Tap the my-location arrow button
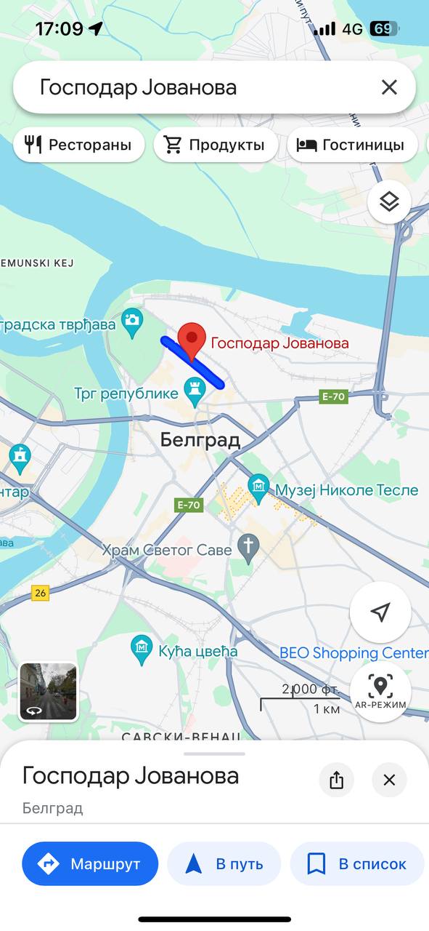 click(x=380, y=612)
